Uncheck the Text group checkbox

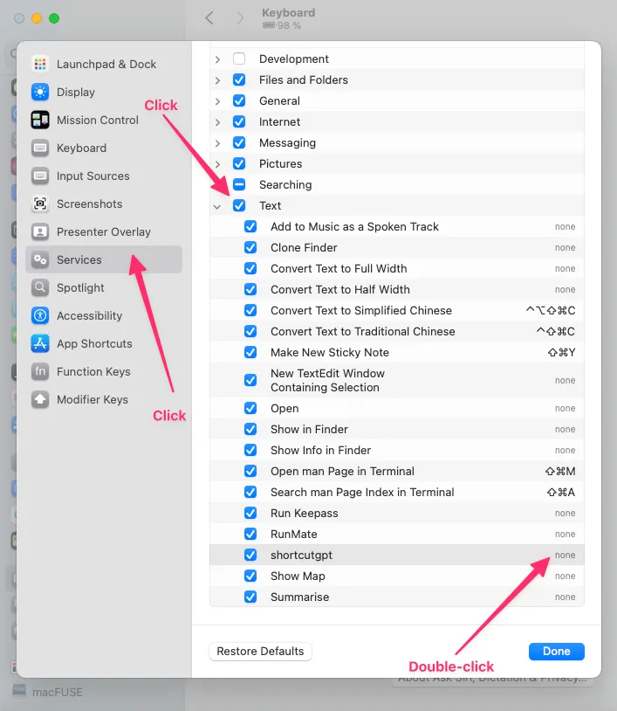239,205
